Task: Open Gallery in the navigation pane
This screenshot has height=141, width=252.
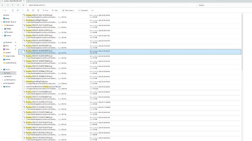Action: coord(7,19)
